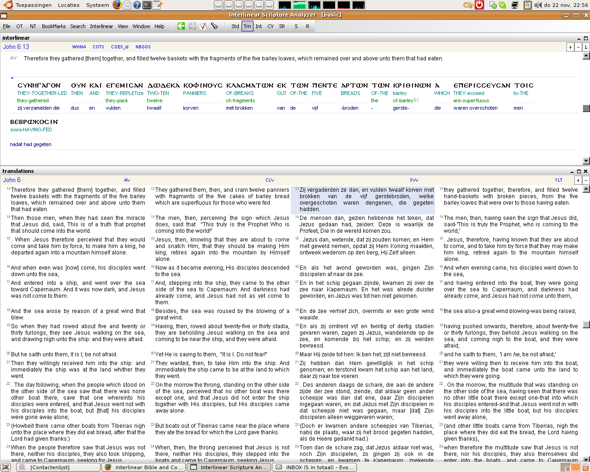
Task: Launch Firefox from the top panel
Action: point(117,5)
